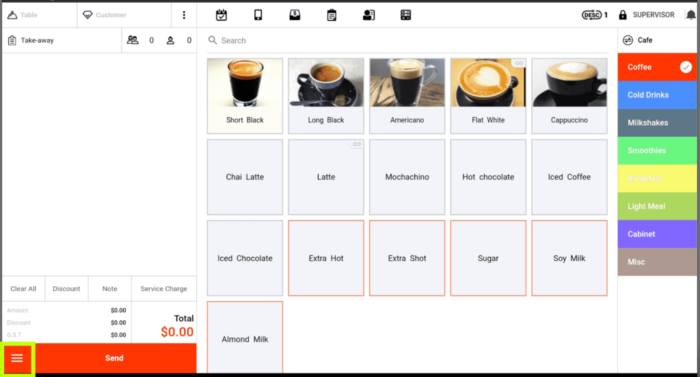700x377 pixels.
Task: Open the customer contact card icon
Action: tap(368, 15)
